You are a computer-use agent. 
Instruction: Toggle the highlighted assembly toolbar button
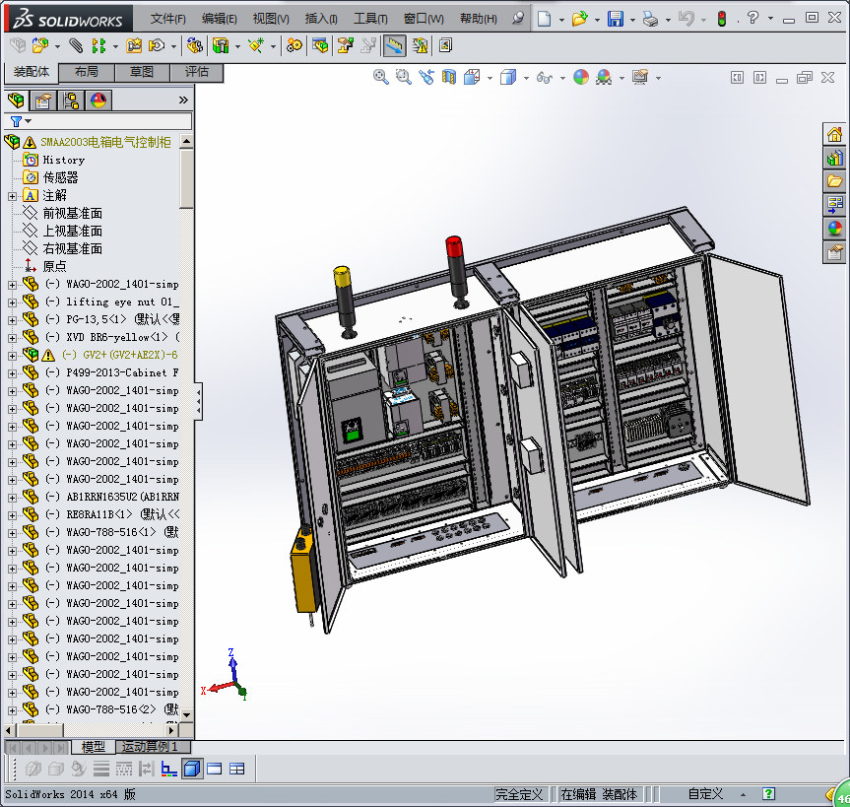(394, 45)
